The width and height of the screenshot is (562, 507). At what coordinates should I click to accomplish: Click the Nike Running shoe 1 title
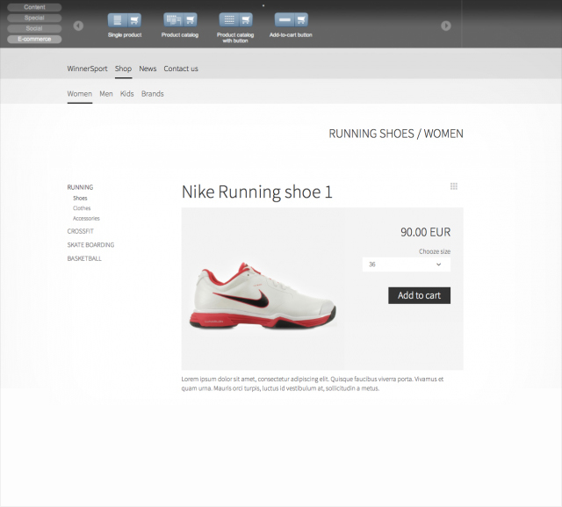(x=257, y=192)
